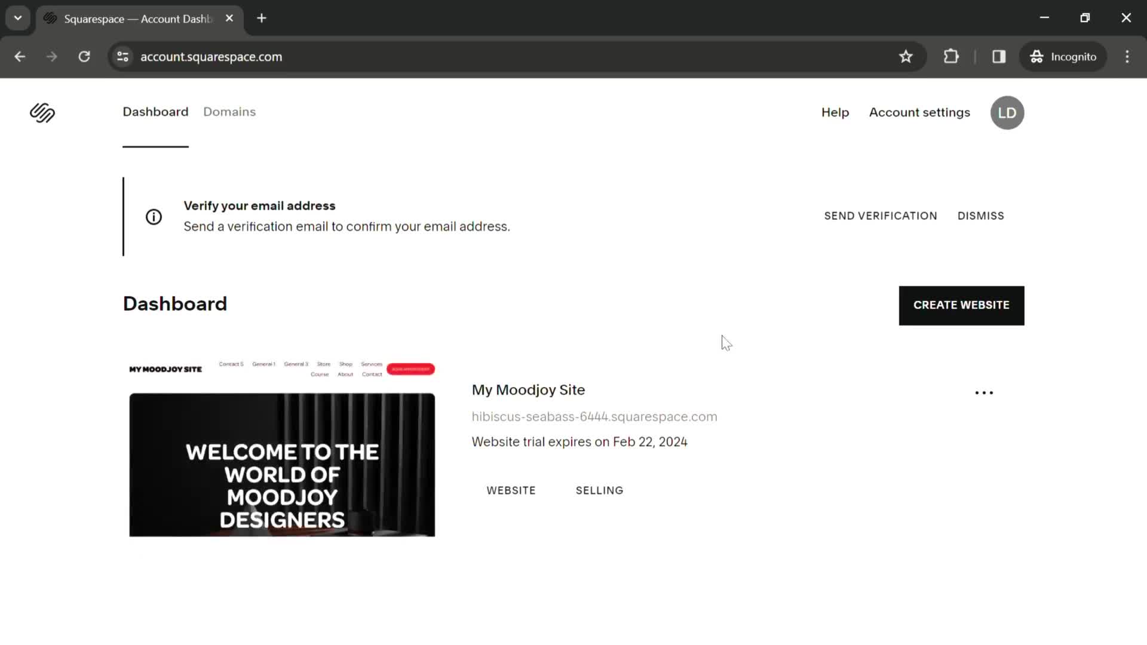Select the Dashboard tab
Screen dimensions: 1147x645
[155, 112]
